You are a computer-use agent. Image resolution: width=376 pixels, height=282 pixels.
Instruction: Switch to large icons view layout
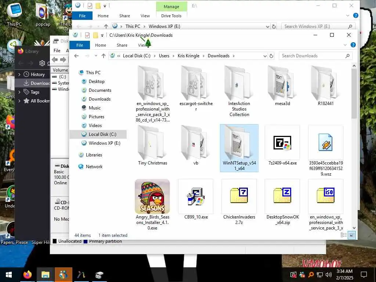(x=352, y=235)
